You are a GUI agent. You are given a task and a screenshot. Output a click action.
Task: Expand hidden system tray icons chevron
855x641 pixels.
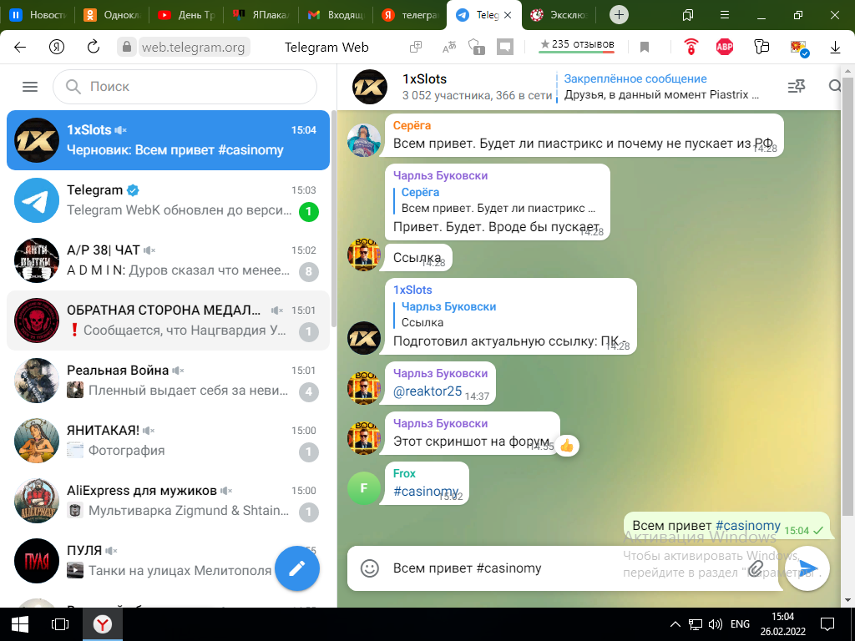[675, 623]
